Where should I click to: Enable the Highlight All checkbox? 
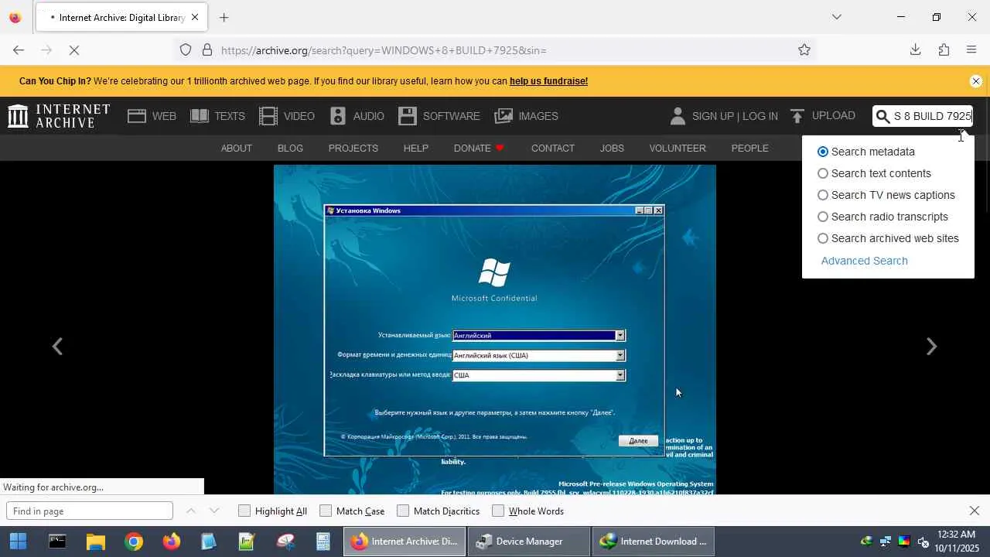point(244,511)
